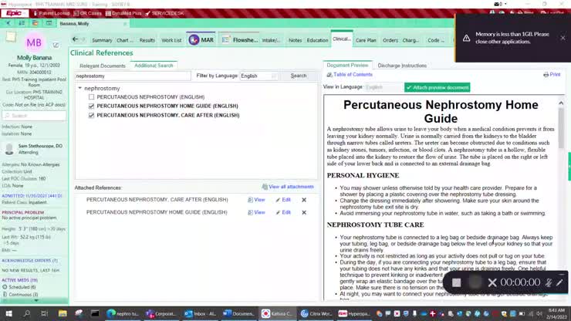This screenshot has width=571, height=321.
Task: Open the Results activity tab
Action: pos(147,40)
